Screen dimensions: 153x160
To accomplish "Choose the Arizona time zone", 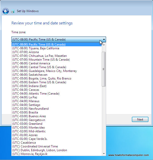I will (x=57, y=52).
